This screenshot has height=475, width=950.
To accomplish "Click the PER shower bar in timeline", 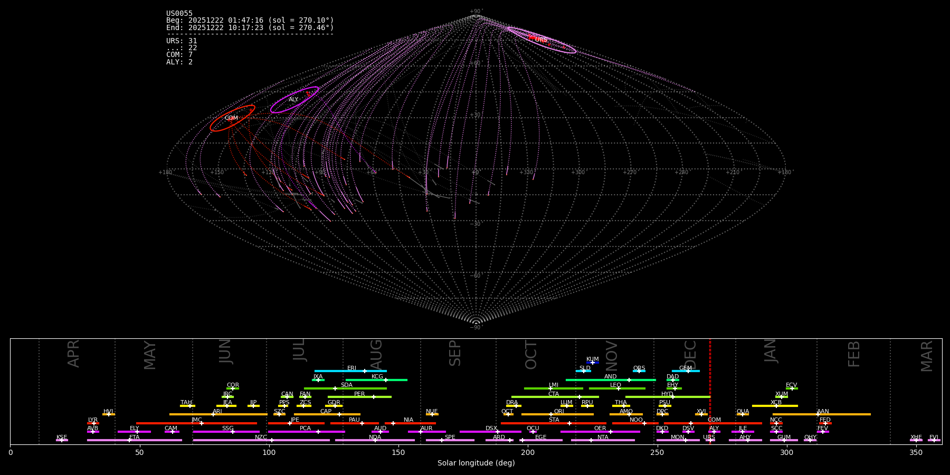I will coord(359,397).
